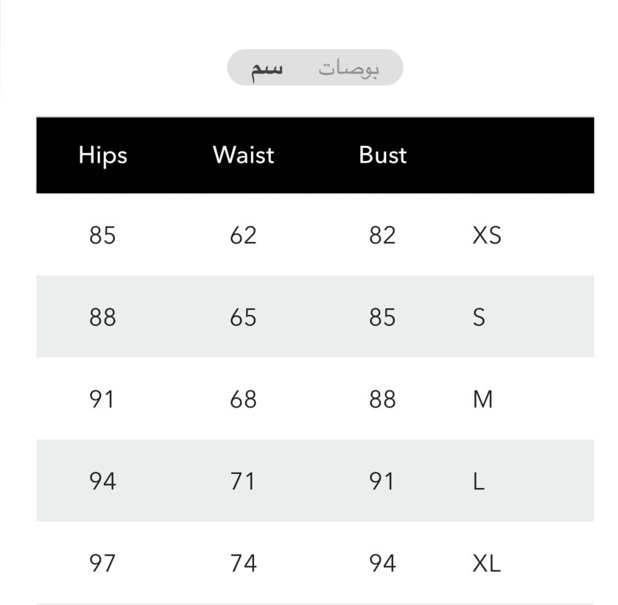The height and width of the screenshot is (605, 618).
Task: Click hips value 94 for L
Action: coord(103,481)
